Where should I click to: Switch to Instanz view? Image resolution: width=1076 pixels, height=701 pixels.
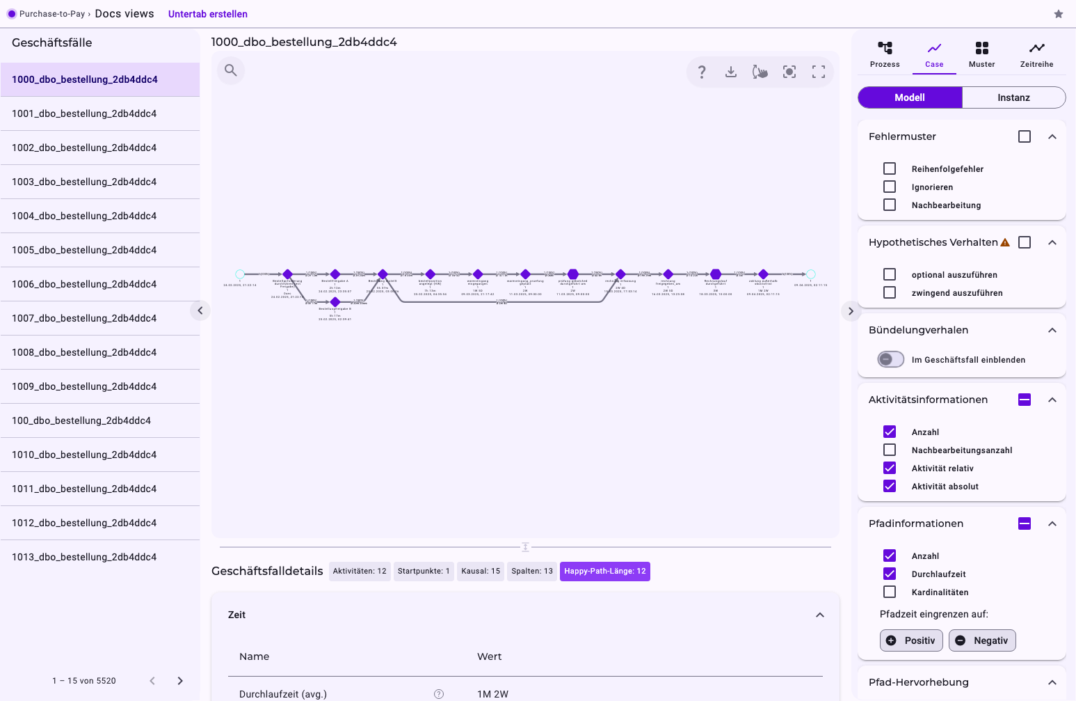pyautogui.click(x=1013, y=97)
